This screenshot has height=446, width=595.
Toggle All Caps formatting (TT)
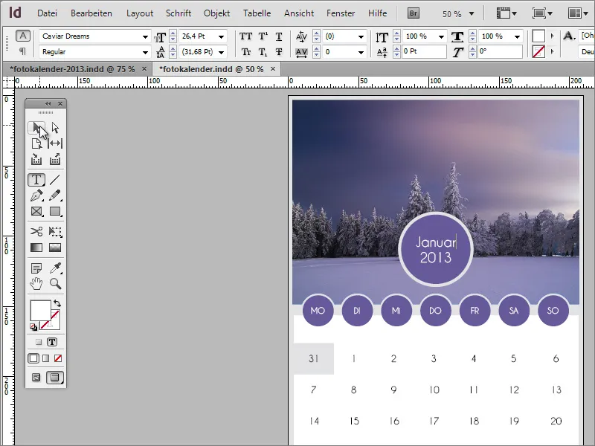(x=245, y=36)
